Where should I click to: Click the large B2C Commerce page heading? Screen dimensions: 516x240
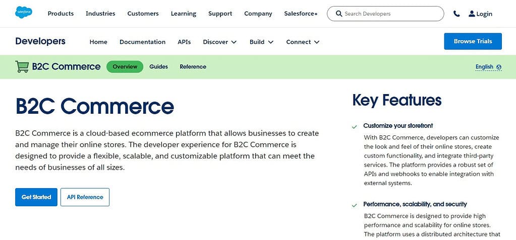coord(95,106)
